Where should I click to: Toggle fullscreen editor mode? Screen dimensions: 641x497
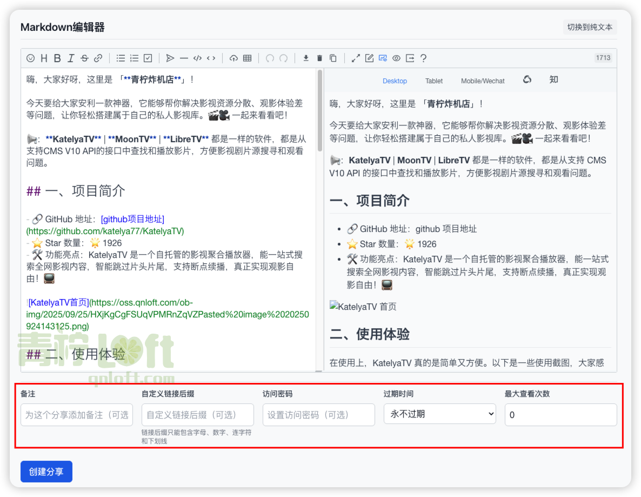tap(356, 58)
